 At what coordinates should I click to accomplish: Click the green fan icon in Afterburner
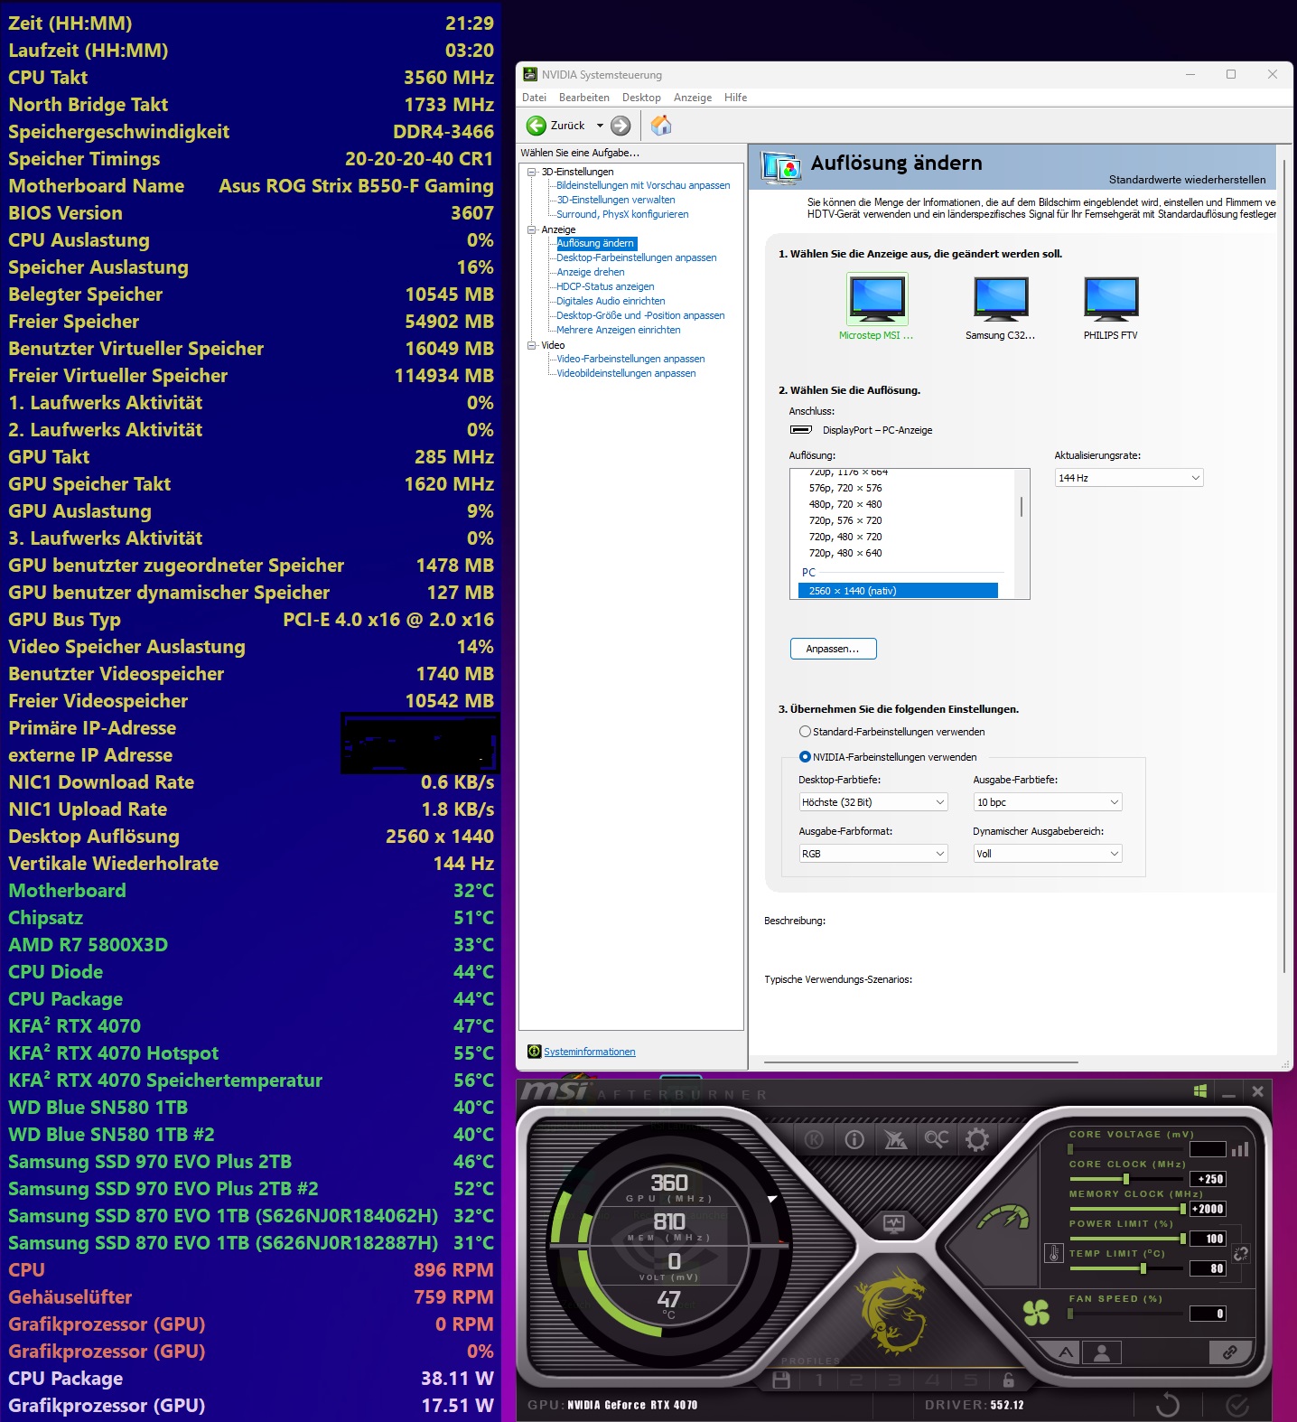[1036, 1313]
